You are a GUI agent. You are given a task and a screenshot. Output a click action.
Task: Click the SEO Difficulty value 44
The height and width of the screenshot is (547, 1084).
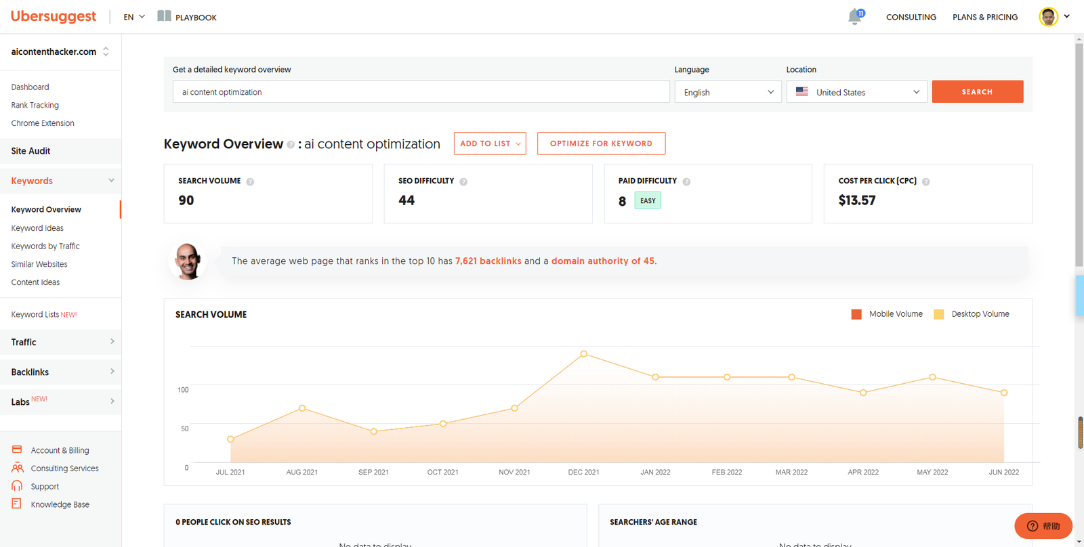(x=406, y=200)
